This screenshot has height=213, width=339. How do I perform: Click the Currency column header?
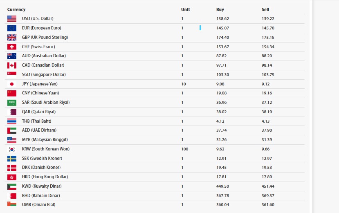[x=16, y=9]
